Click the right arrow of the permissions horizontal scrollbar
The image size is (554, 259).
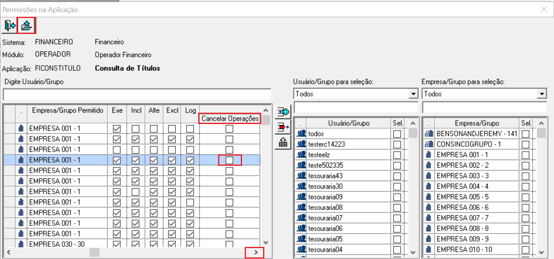pyautogui.click(x=256, y=252)
